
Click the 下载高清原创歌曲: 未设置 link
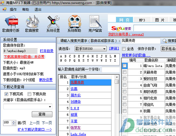point(24,57)
